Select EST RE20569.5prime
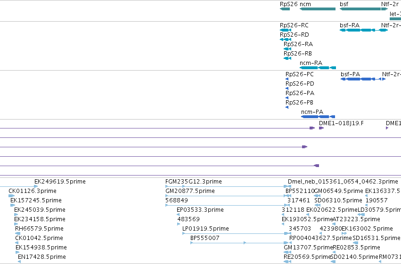Image resolution: width=401 pixels, height=264 pixels. tap(307, 257)
